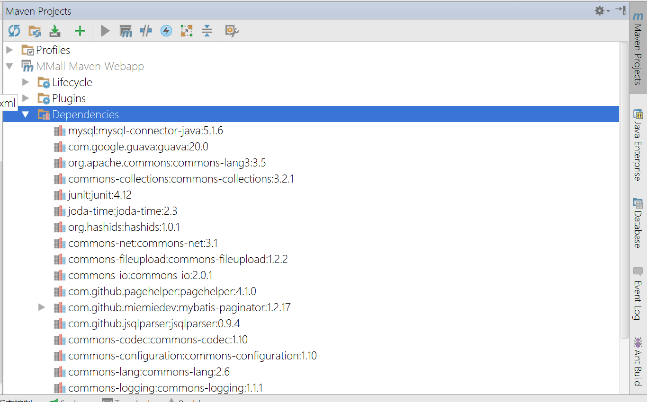Select the Dependencies folder row
The width and height of the screenshot is (647, 402).
point(311,114)
